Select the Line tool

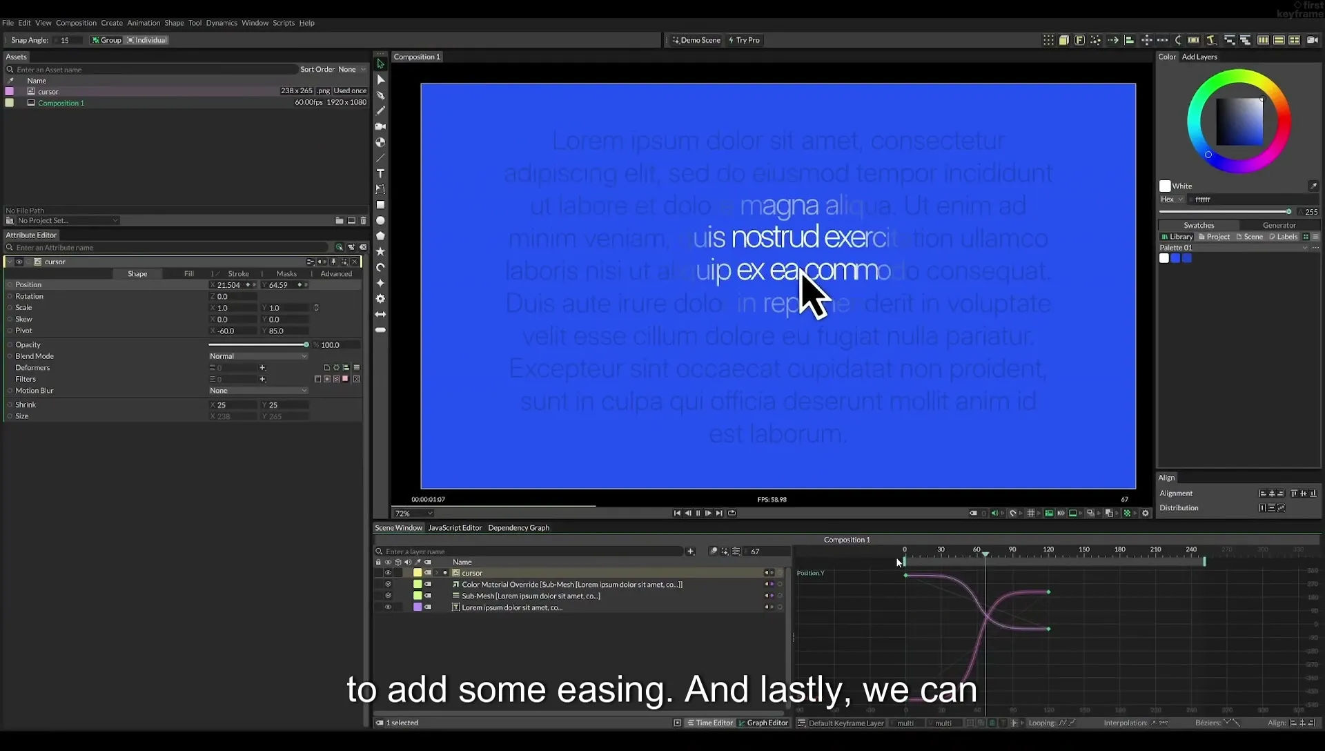point(380,158)
